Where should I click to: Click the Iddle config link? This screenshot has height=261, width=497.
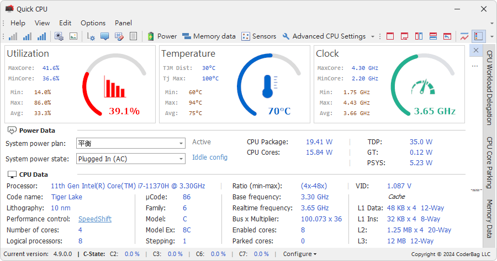(x=210, y=157)
